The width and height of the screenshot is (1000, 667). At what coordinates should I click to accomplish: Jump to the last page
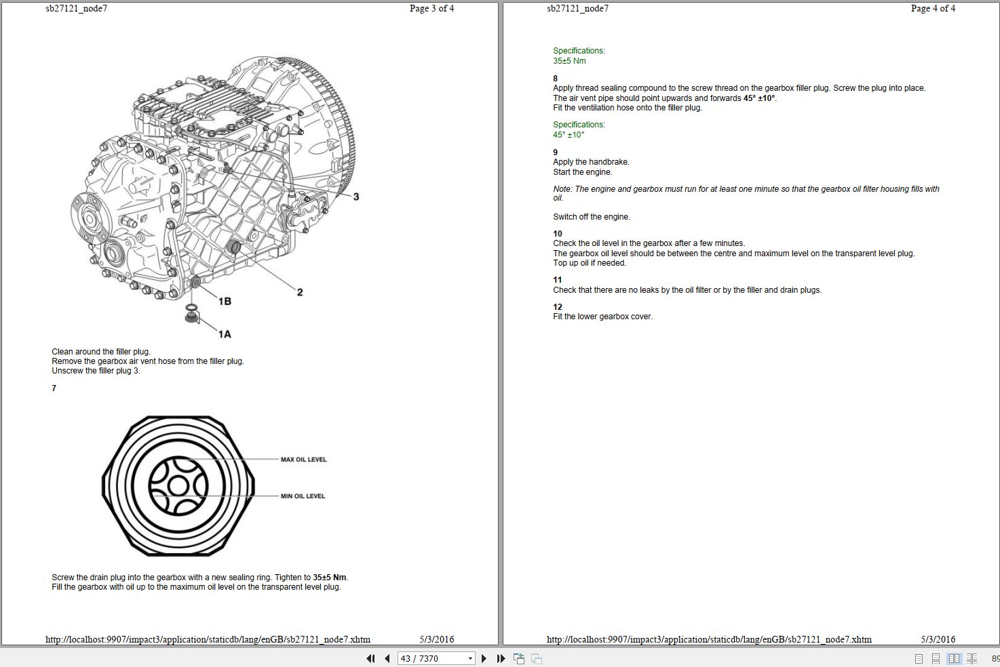tap(501, 658)
